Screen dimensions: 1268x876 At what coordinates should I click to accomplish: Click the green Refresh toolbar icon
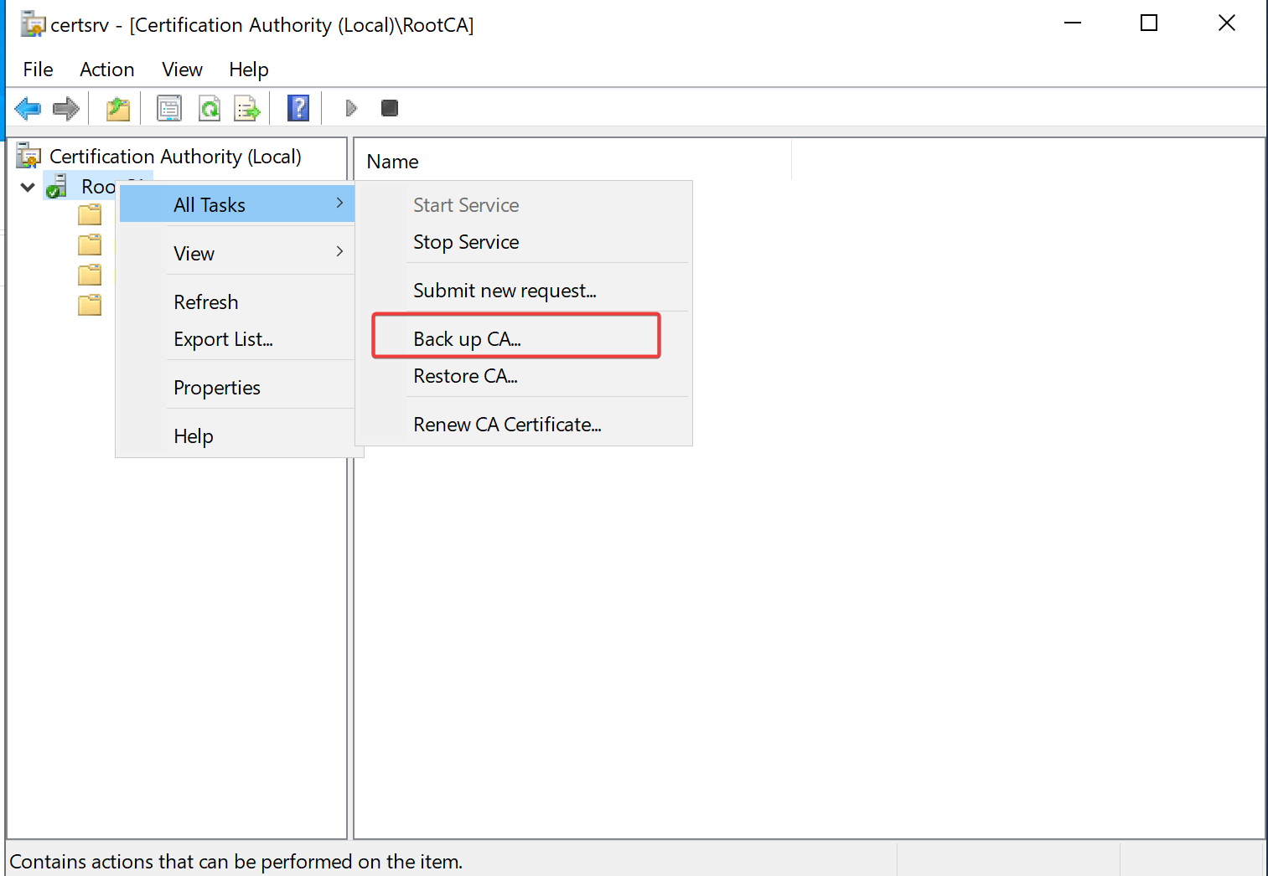click(209, 108)
